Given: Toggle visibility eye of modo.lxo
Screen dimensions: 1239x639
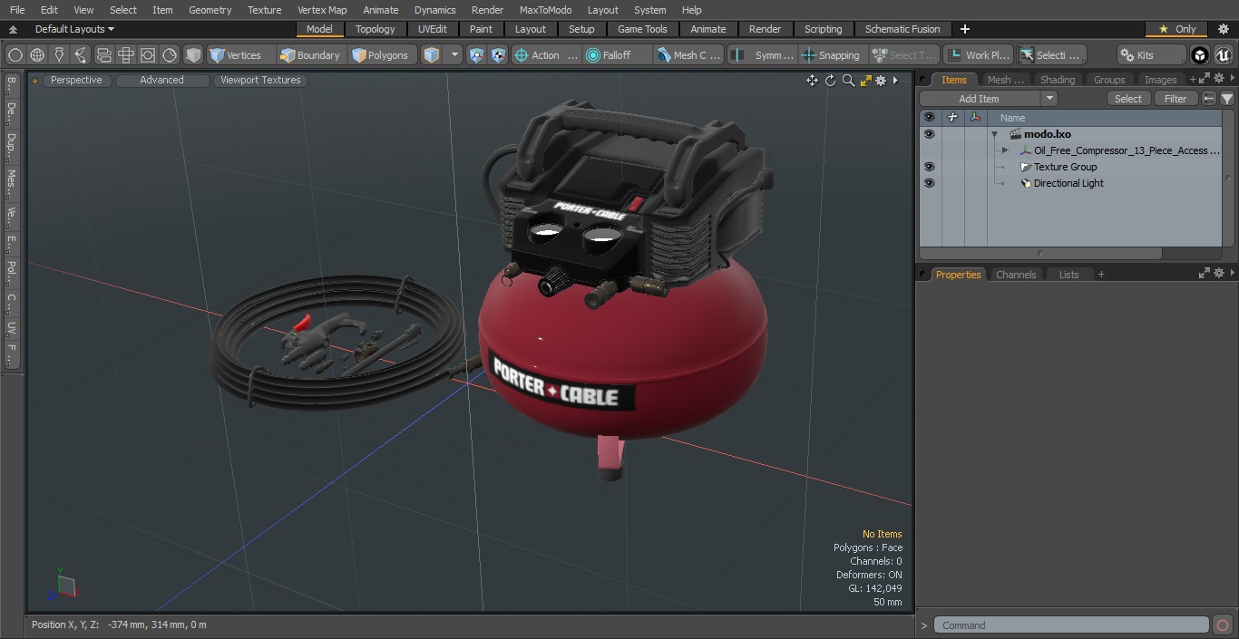Looking at the screenshot, I should [929, 134].
